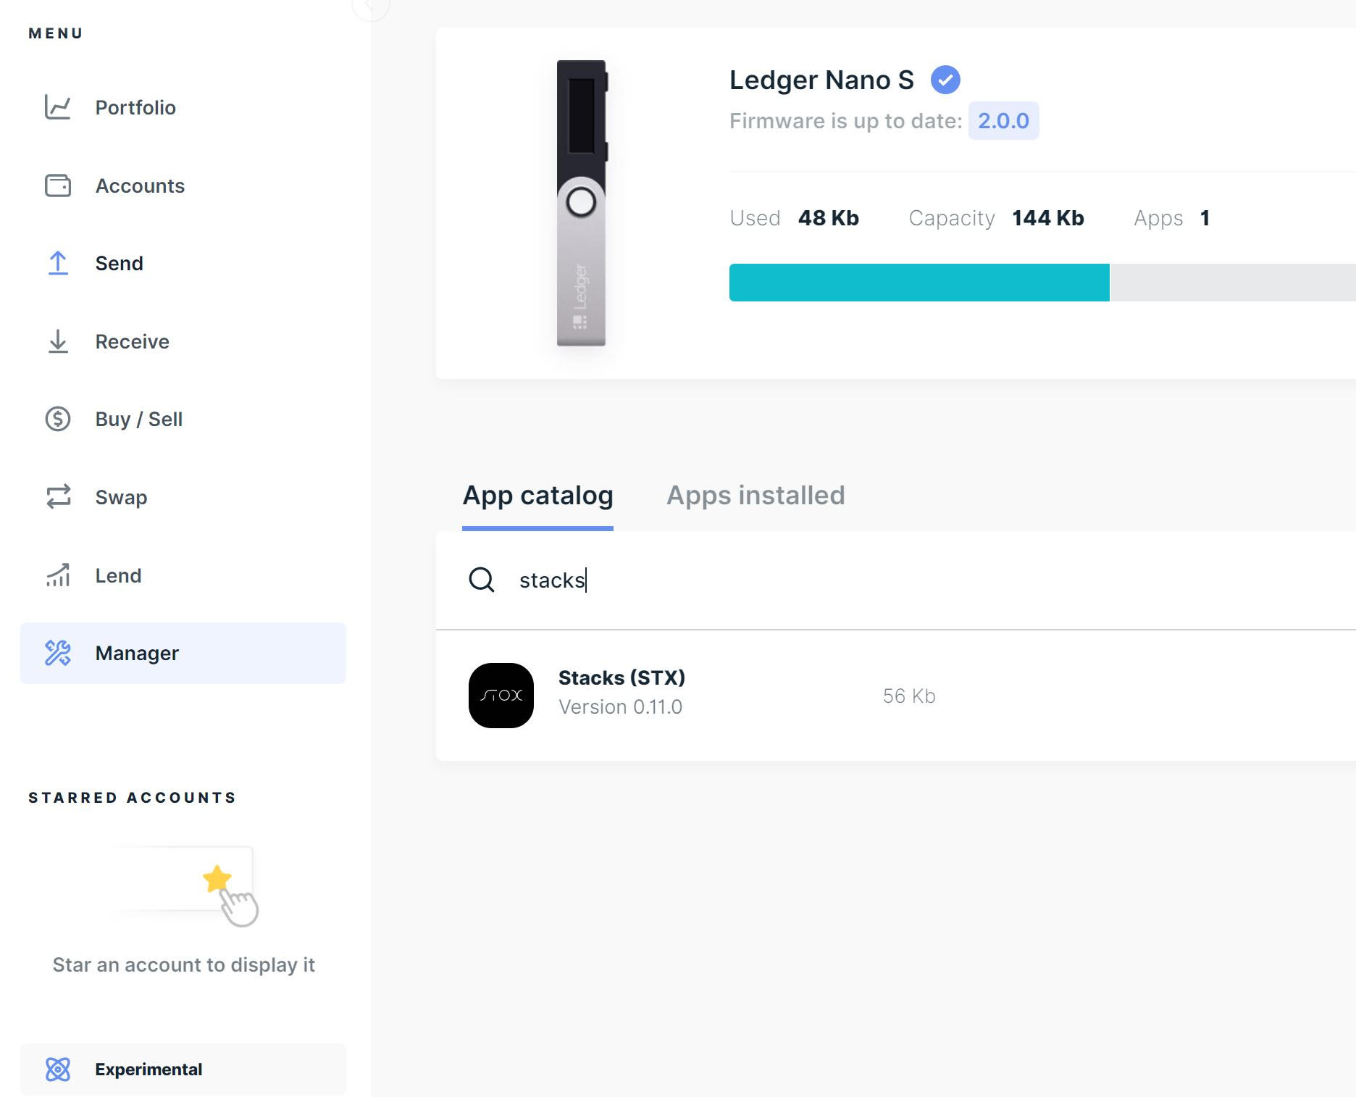
Task: Click the Receive down-arrow icon
Action: (x=58, y=341)
